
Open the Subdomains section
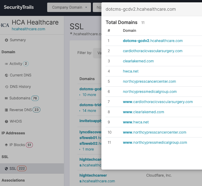(20, 98)
